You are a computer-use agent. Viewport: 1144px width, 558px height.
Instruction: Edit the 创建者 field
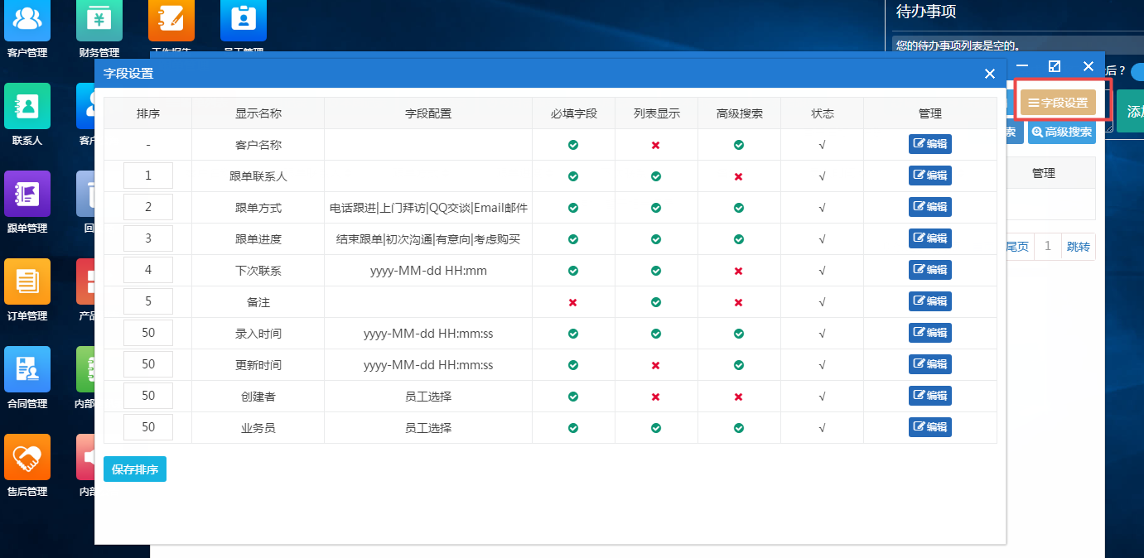930,396
